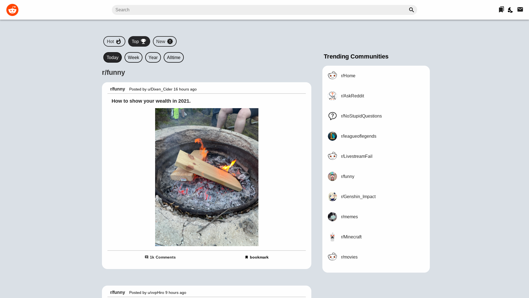Open the search magnifier icon
Viewport: 529px width, 298px height.
coord(411,10)
